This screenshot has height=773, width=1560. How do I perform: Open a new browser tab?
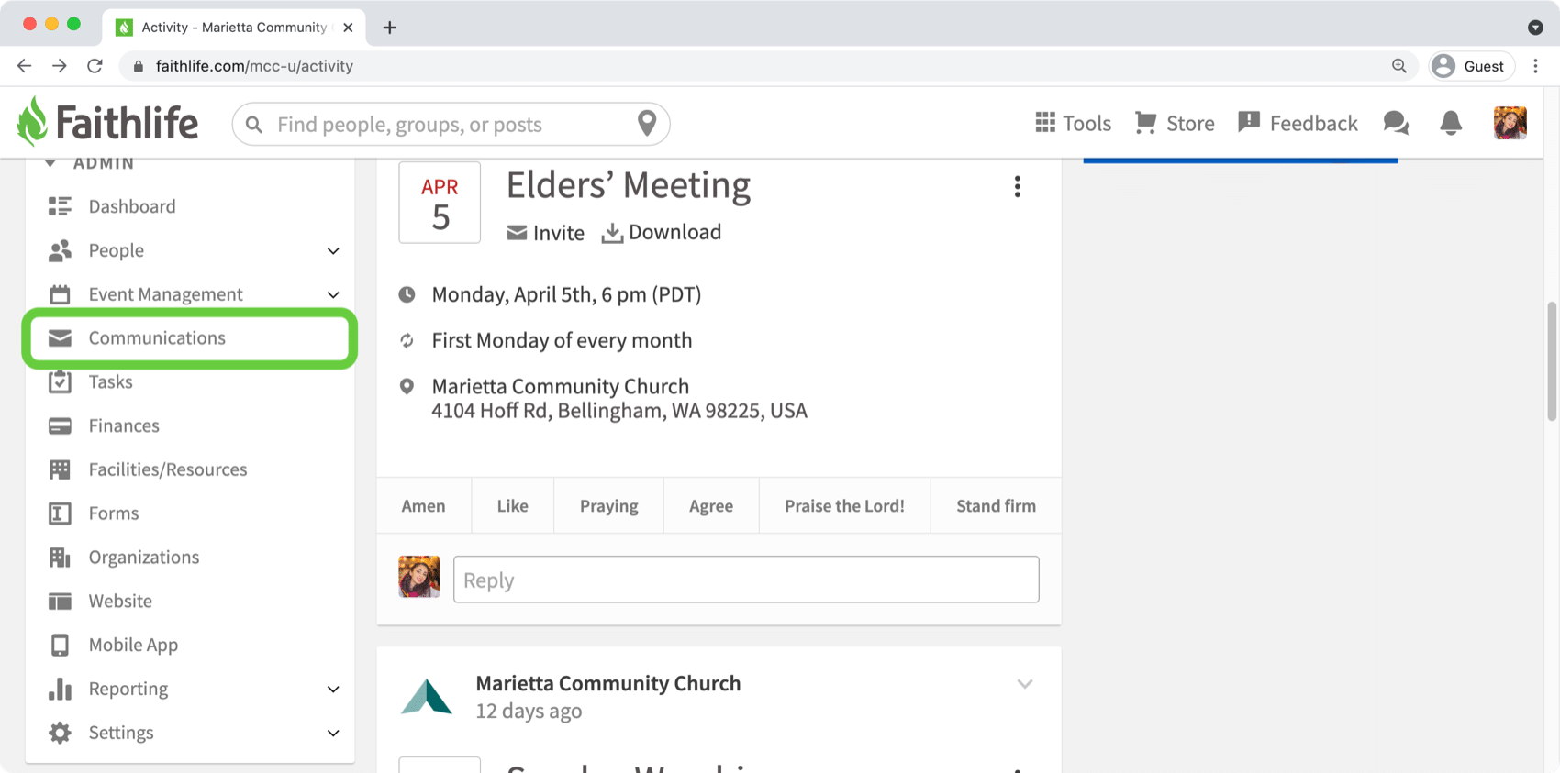click(390, 28)
